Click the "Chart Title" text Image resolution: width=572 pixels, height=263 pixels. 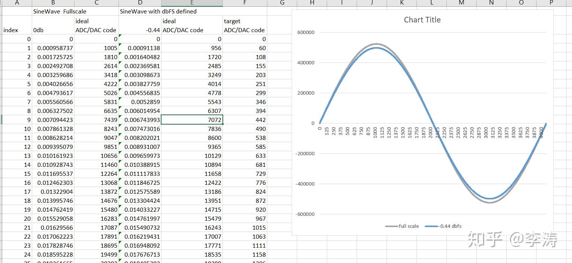[x=422, y=20]
